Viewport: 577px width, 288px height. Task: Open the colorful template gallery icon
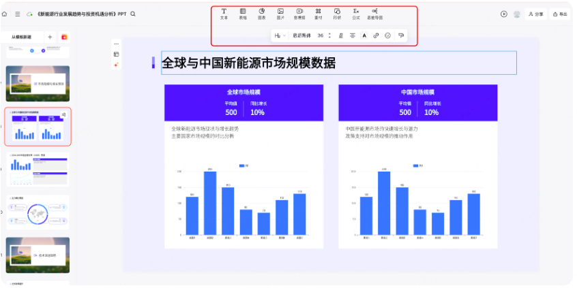tap(64, 37)
